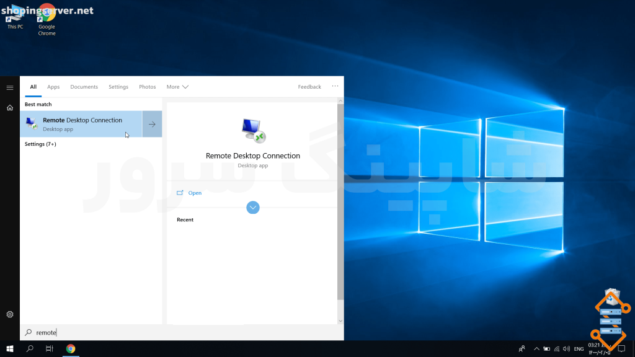Select the Remote Desktop Connection best match
Viewport: 635px width, 357px height.
[81, 124]
